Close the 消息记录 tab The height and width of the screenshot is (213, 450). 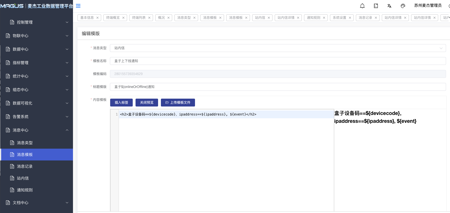click(376, 18)
